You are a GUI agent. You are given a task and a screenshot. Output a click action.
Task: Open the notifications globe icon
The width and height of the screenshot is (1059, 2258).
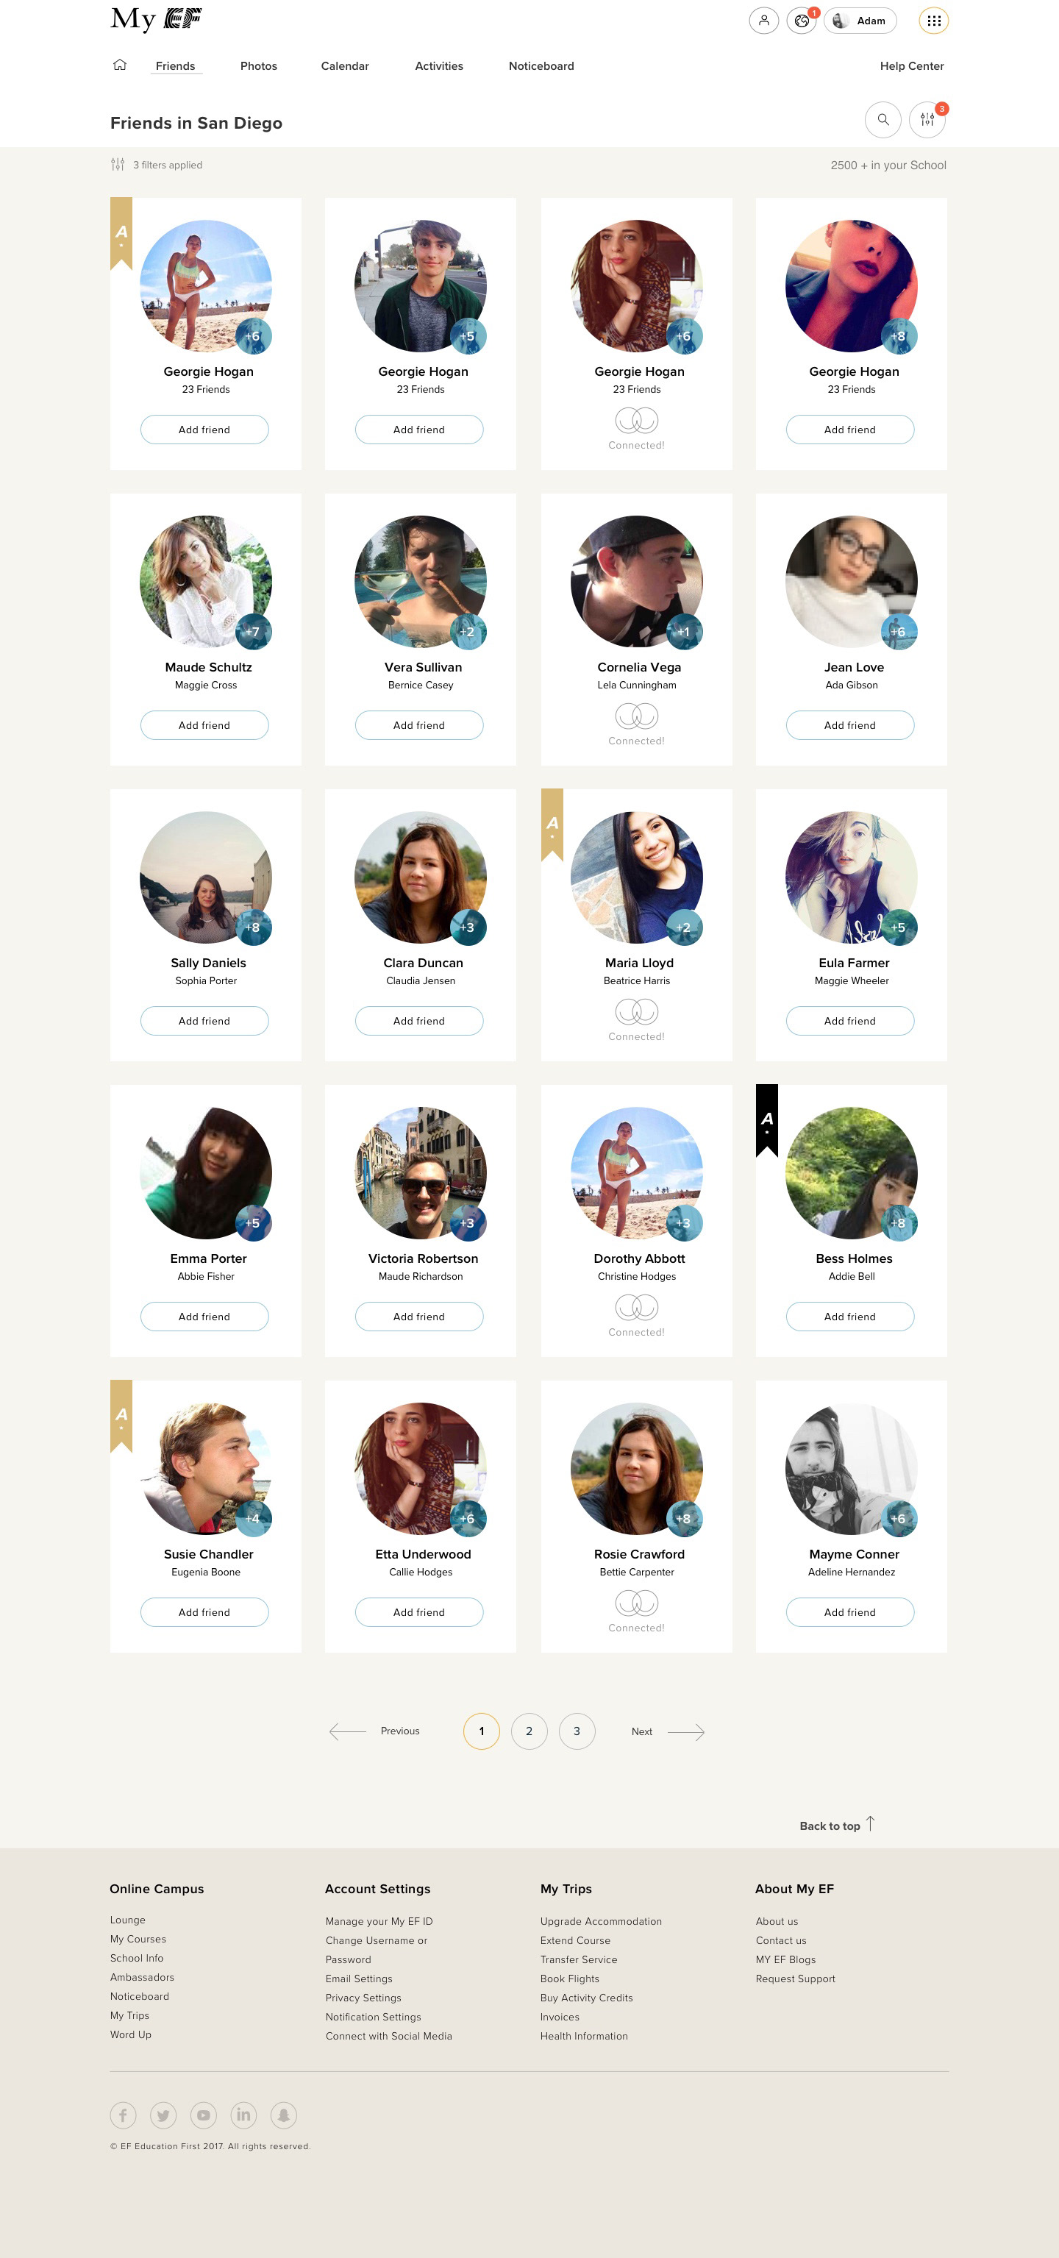pos(802,20)
